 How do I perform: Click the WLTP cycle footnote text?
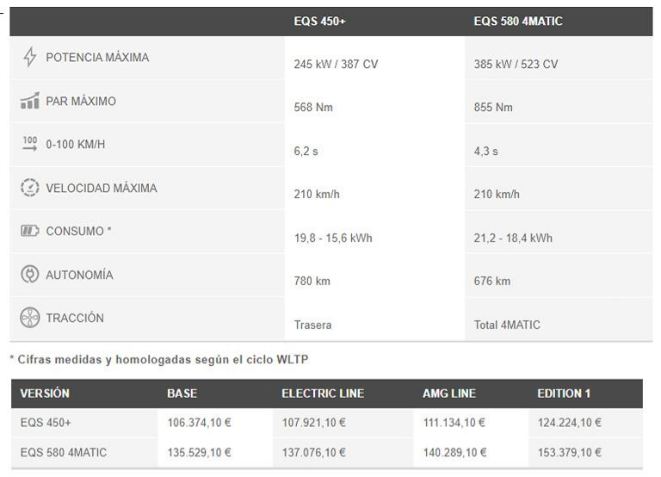point(158,359)
